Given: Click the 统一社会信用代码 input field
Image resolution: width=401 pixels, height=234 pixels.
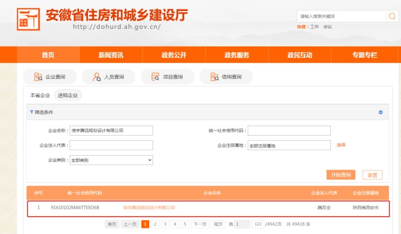Looking at the screenshot, I should [289, 131].
